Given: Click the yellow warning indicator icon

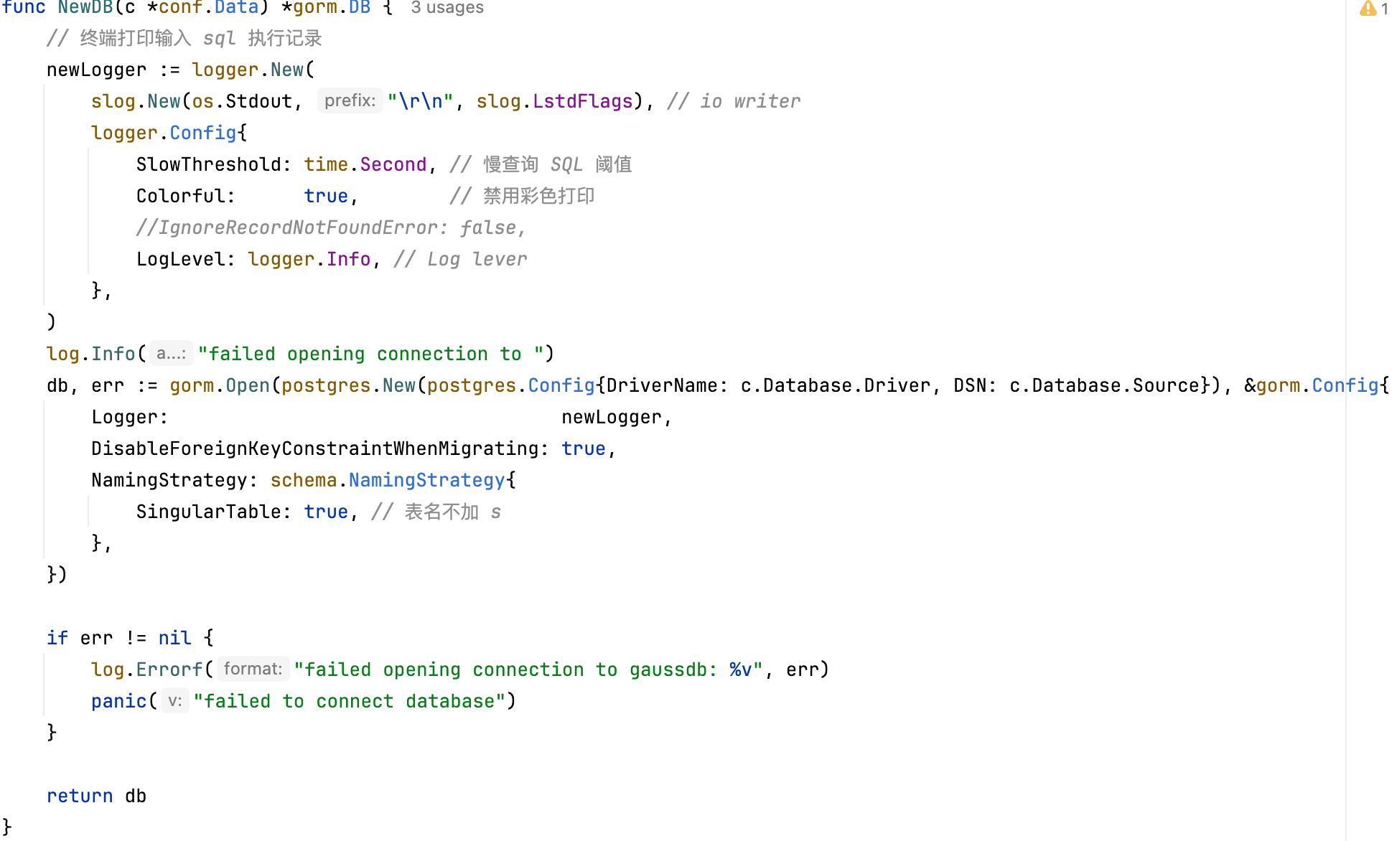Looking at the screenshot, I should (x=1368, y=8).
